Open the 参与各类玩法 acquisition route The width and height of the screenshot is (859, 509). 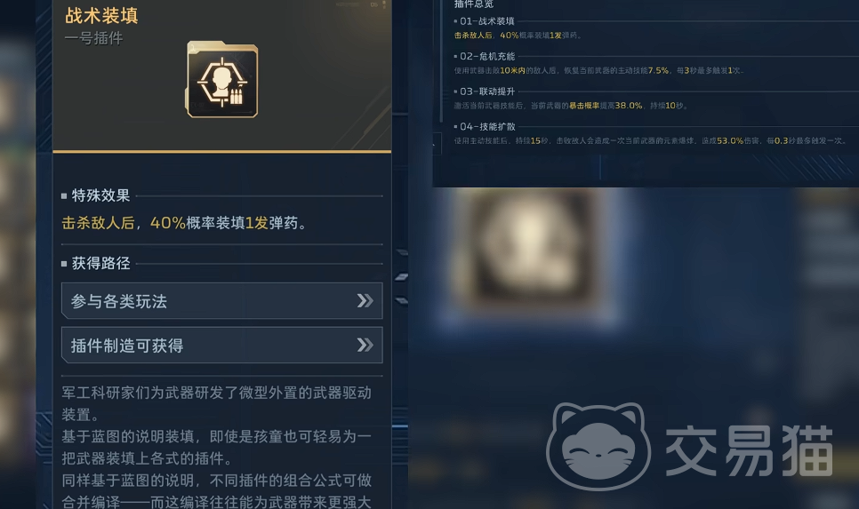[x=222, y=301]
